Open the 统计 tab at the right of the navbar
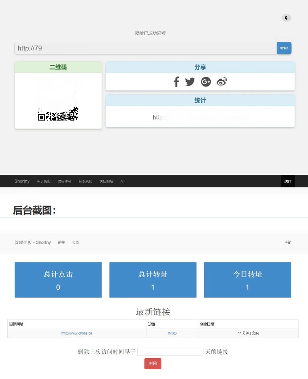Viewport: 308px width, 379px height. click(287, 181)
